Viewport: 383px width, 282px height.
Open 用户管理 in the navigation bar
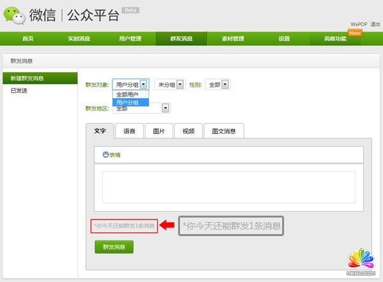pyautogui.click(x=130, y=39)
